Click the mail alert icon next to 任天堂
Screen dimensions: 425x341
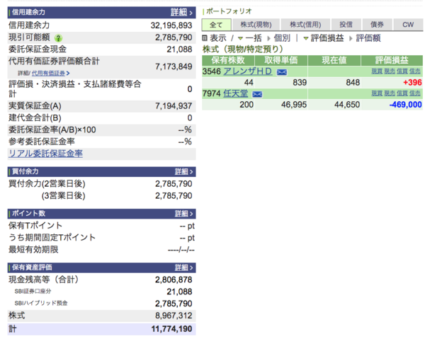click(257, 94)
